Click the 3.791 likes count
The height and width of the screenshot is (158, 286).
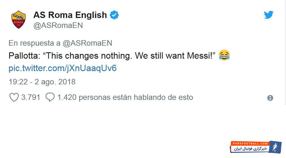[31, 97]
